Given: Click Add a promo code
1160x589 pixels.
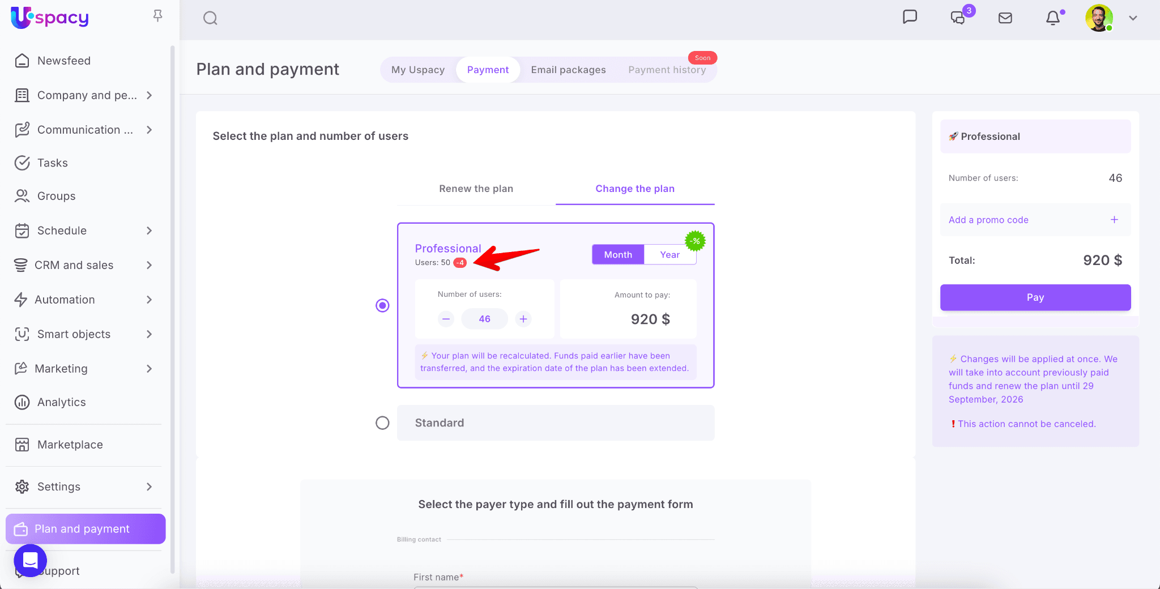Looking at the screenshot, I should (x=988, y=220).
